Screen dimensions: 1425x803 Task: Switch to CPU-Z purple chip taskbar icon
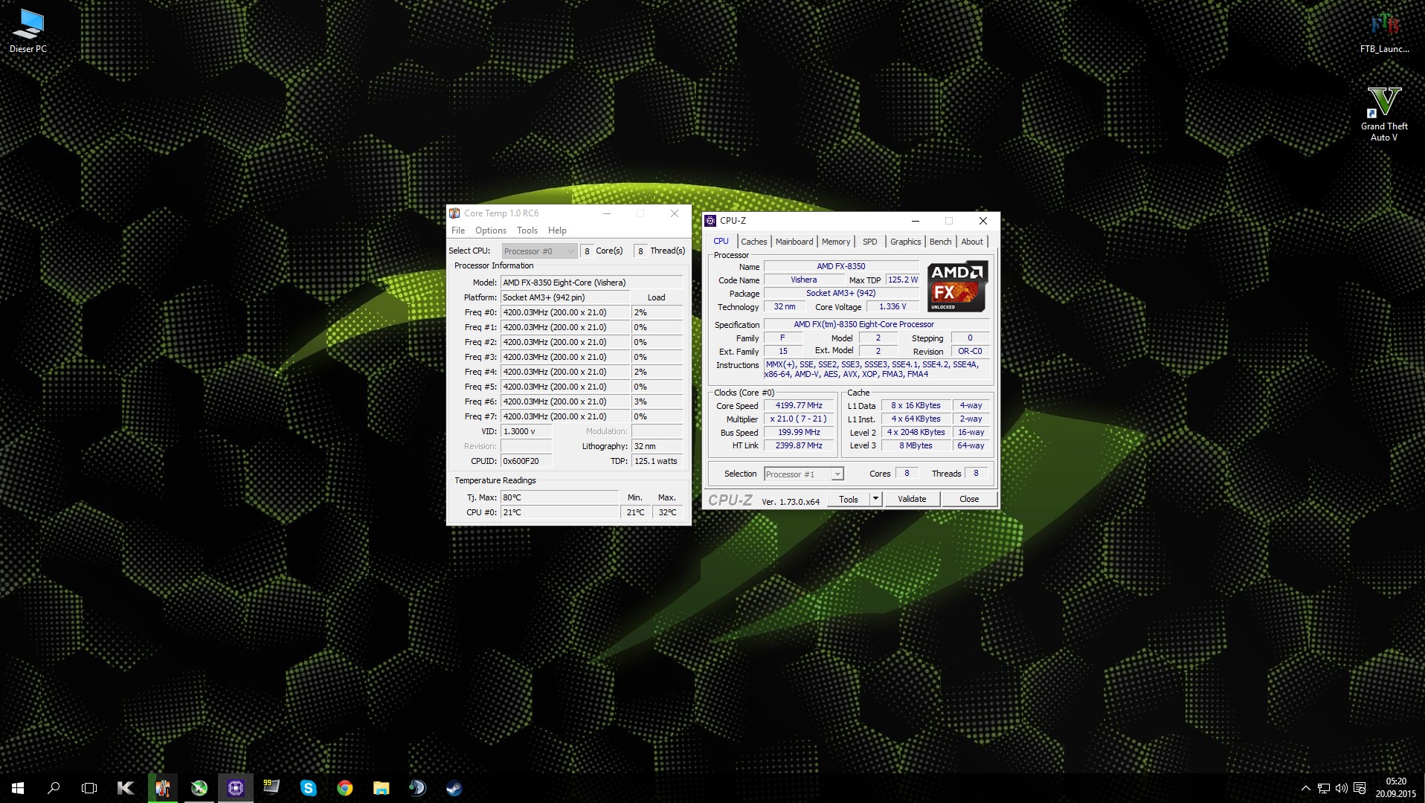coord(235,788)
